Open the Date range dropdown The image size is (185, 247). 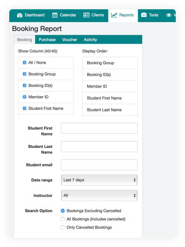[x=99, y=180]
